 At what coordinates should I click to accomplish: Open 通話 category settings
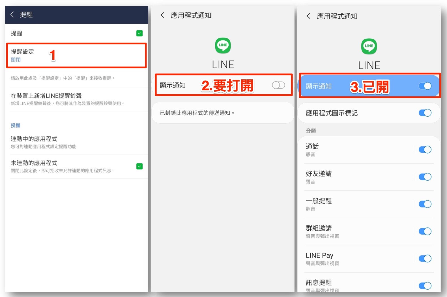pyautogui.click(x=357, y=150)
